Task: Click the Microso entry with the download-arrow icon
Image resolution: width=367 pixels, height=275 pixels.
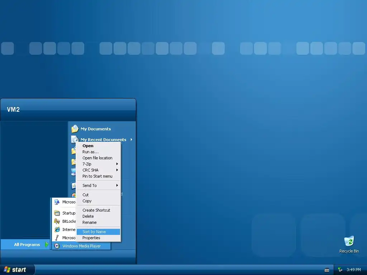Action: coord(57,202)
